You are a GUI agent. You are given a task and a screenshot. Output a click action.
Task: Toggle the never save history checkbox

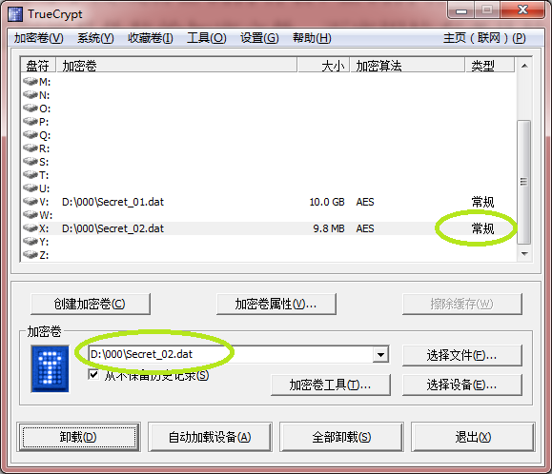[x=93, y=375]
